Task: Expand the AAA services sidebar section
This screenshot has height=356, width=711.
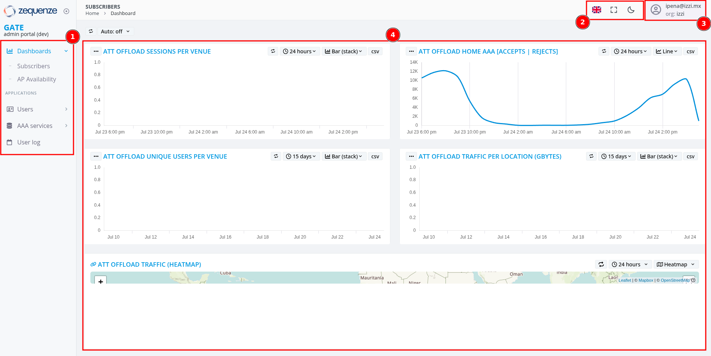Action: (66, 126)
